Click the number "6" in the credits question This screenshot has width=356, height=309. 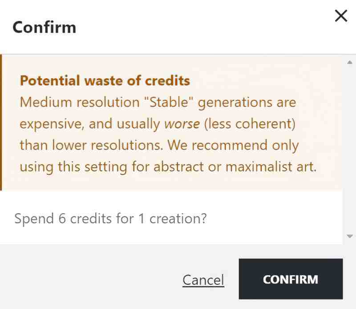pos(62,219)
